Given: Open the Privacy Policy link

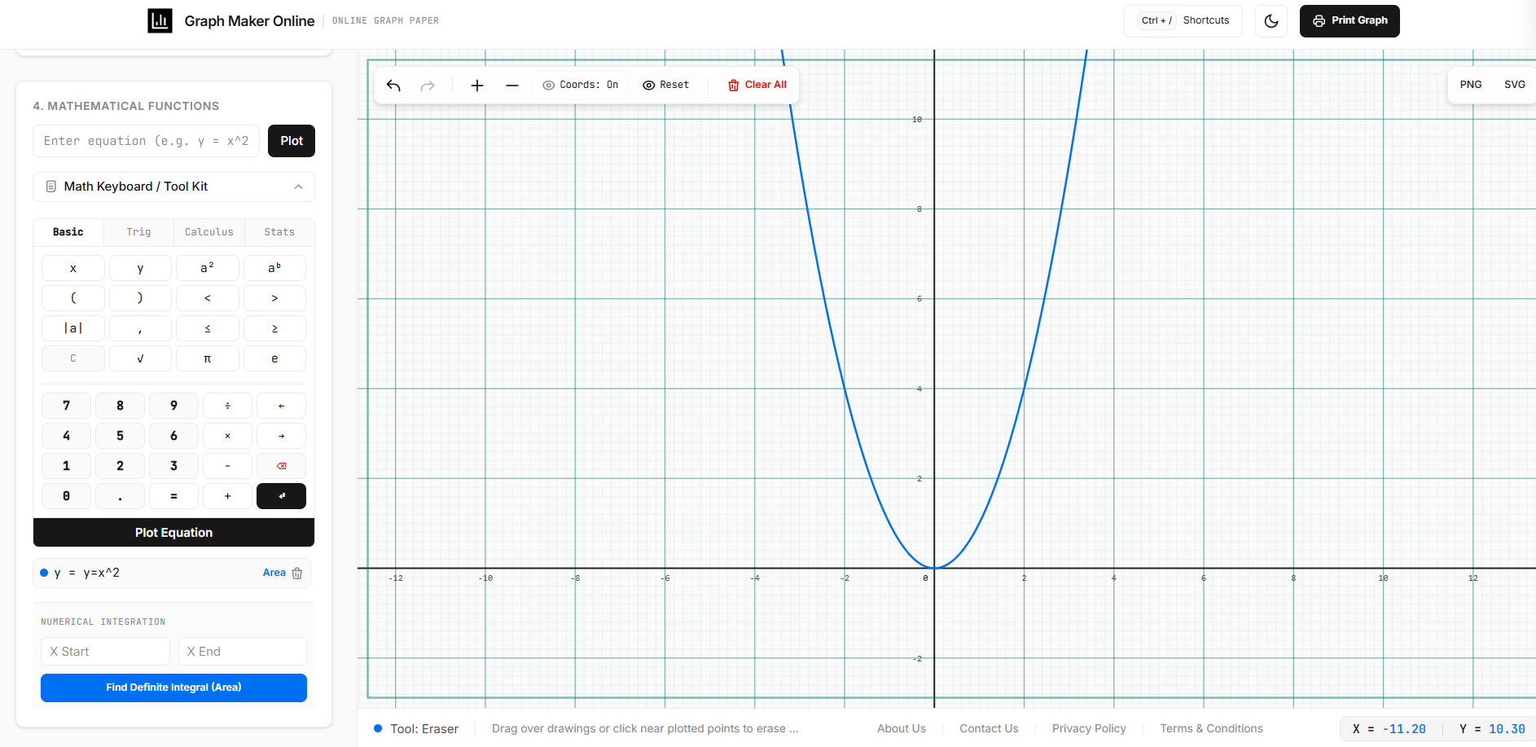Looking at the screenshot, I should [1089, 728].
